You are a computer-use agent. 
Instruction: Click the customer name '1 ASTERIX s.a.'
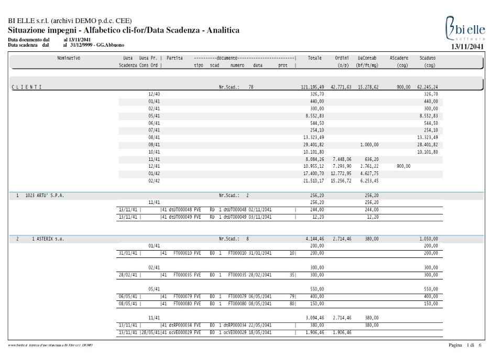point(48,239)
